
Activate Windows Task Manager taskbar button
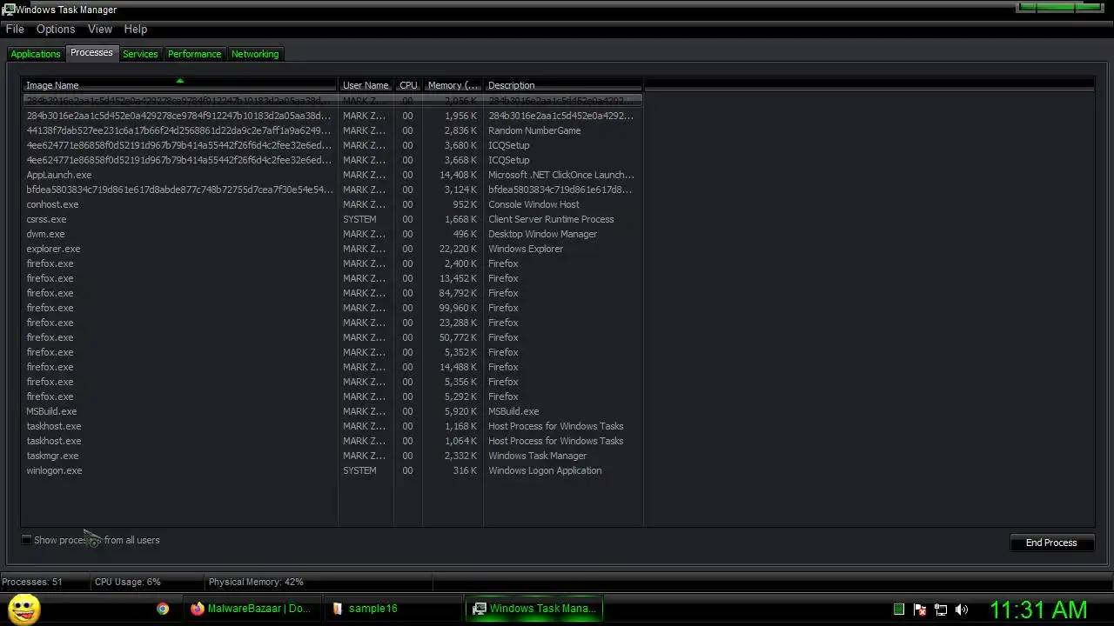tap(534, 609)
